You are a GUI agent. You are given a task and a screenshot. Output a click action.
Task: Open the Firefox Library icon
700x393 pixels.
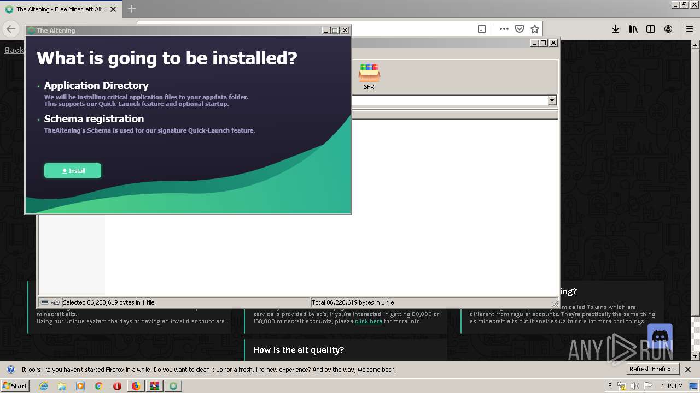[x=633, y=29]
